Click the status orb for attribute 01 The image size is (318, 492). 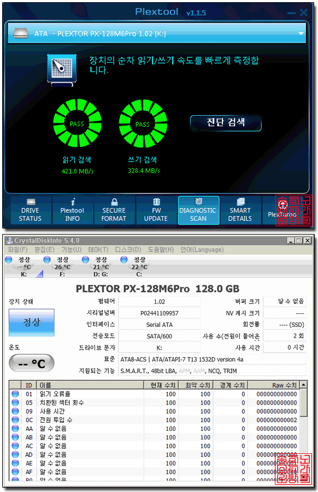(x=15, y=394)
